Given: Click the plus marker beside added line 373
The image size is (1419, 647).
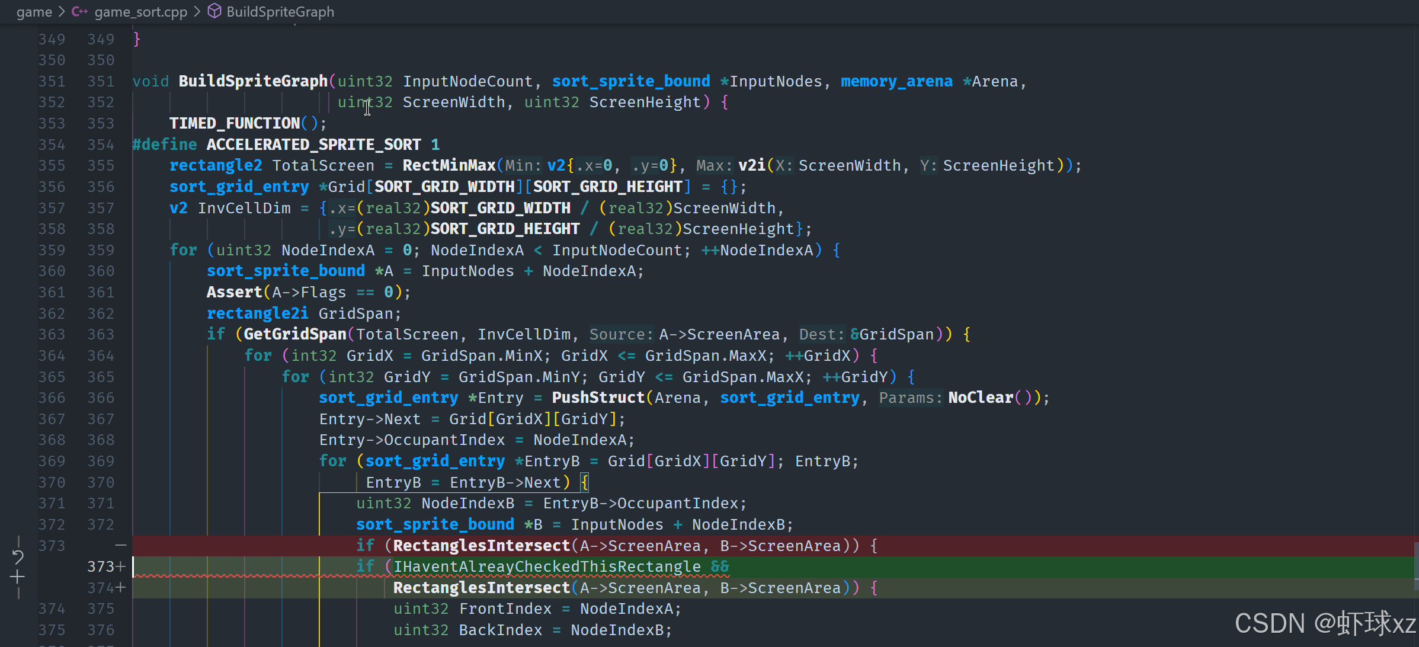Looking at the screenshot, I should [x=121, y=567].
